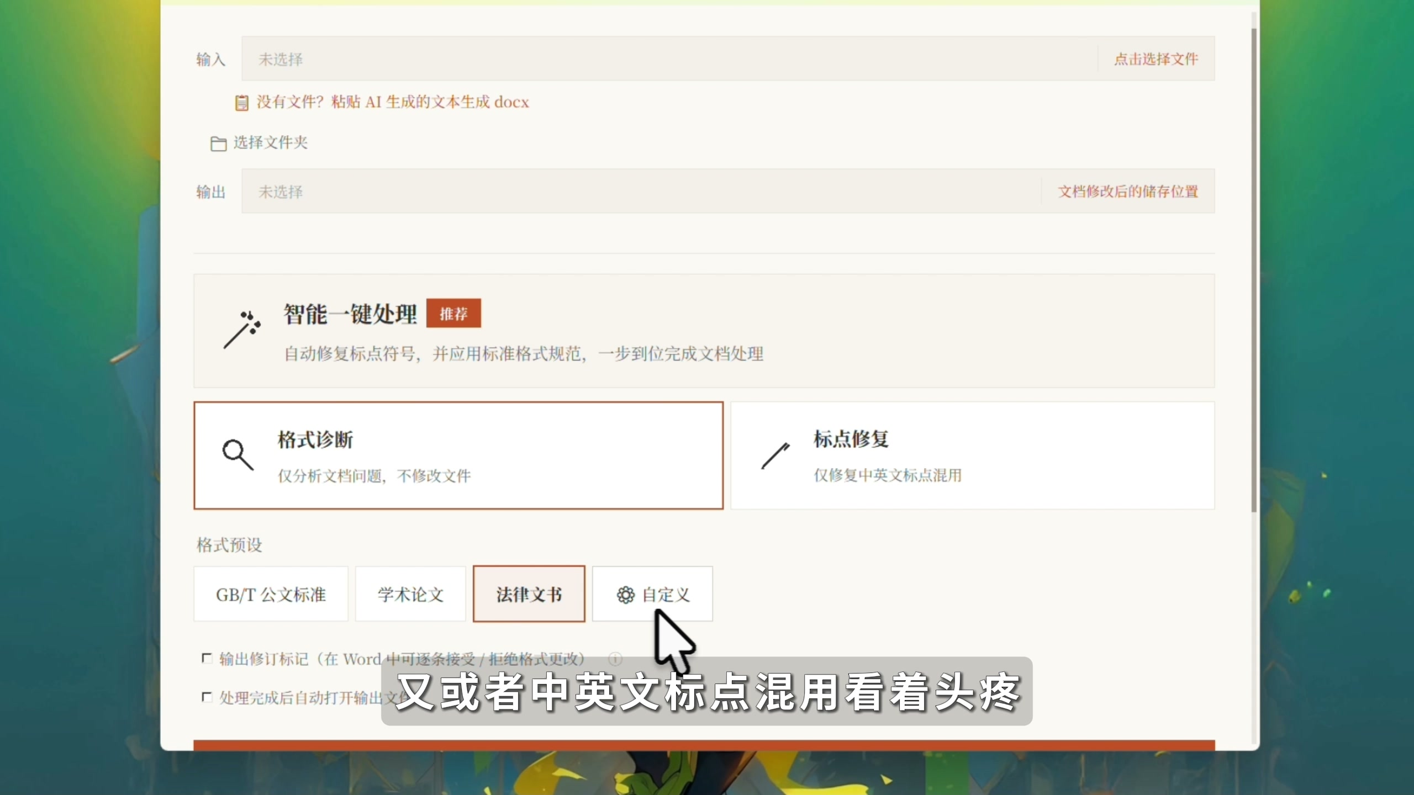Viewport: 1414px width, 795px height.
Task: Click the pen icon in 标点修复 card
Action: [x=775, y=456]
